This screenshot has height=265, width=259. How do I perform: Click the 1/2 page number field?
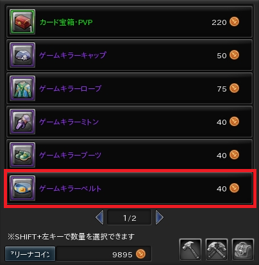[x=129, y=218]
